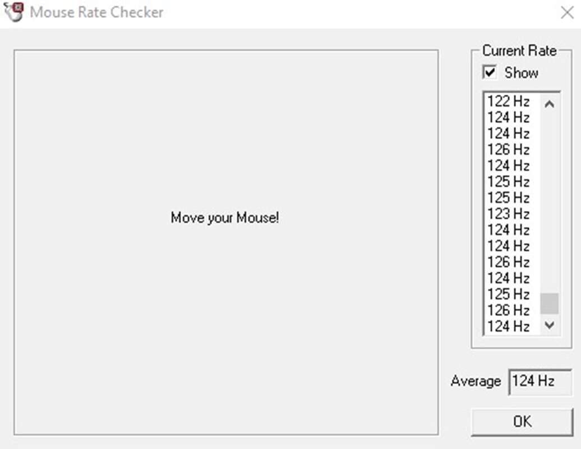Click the Average label

[x=476, y=382]
